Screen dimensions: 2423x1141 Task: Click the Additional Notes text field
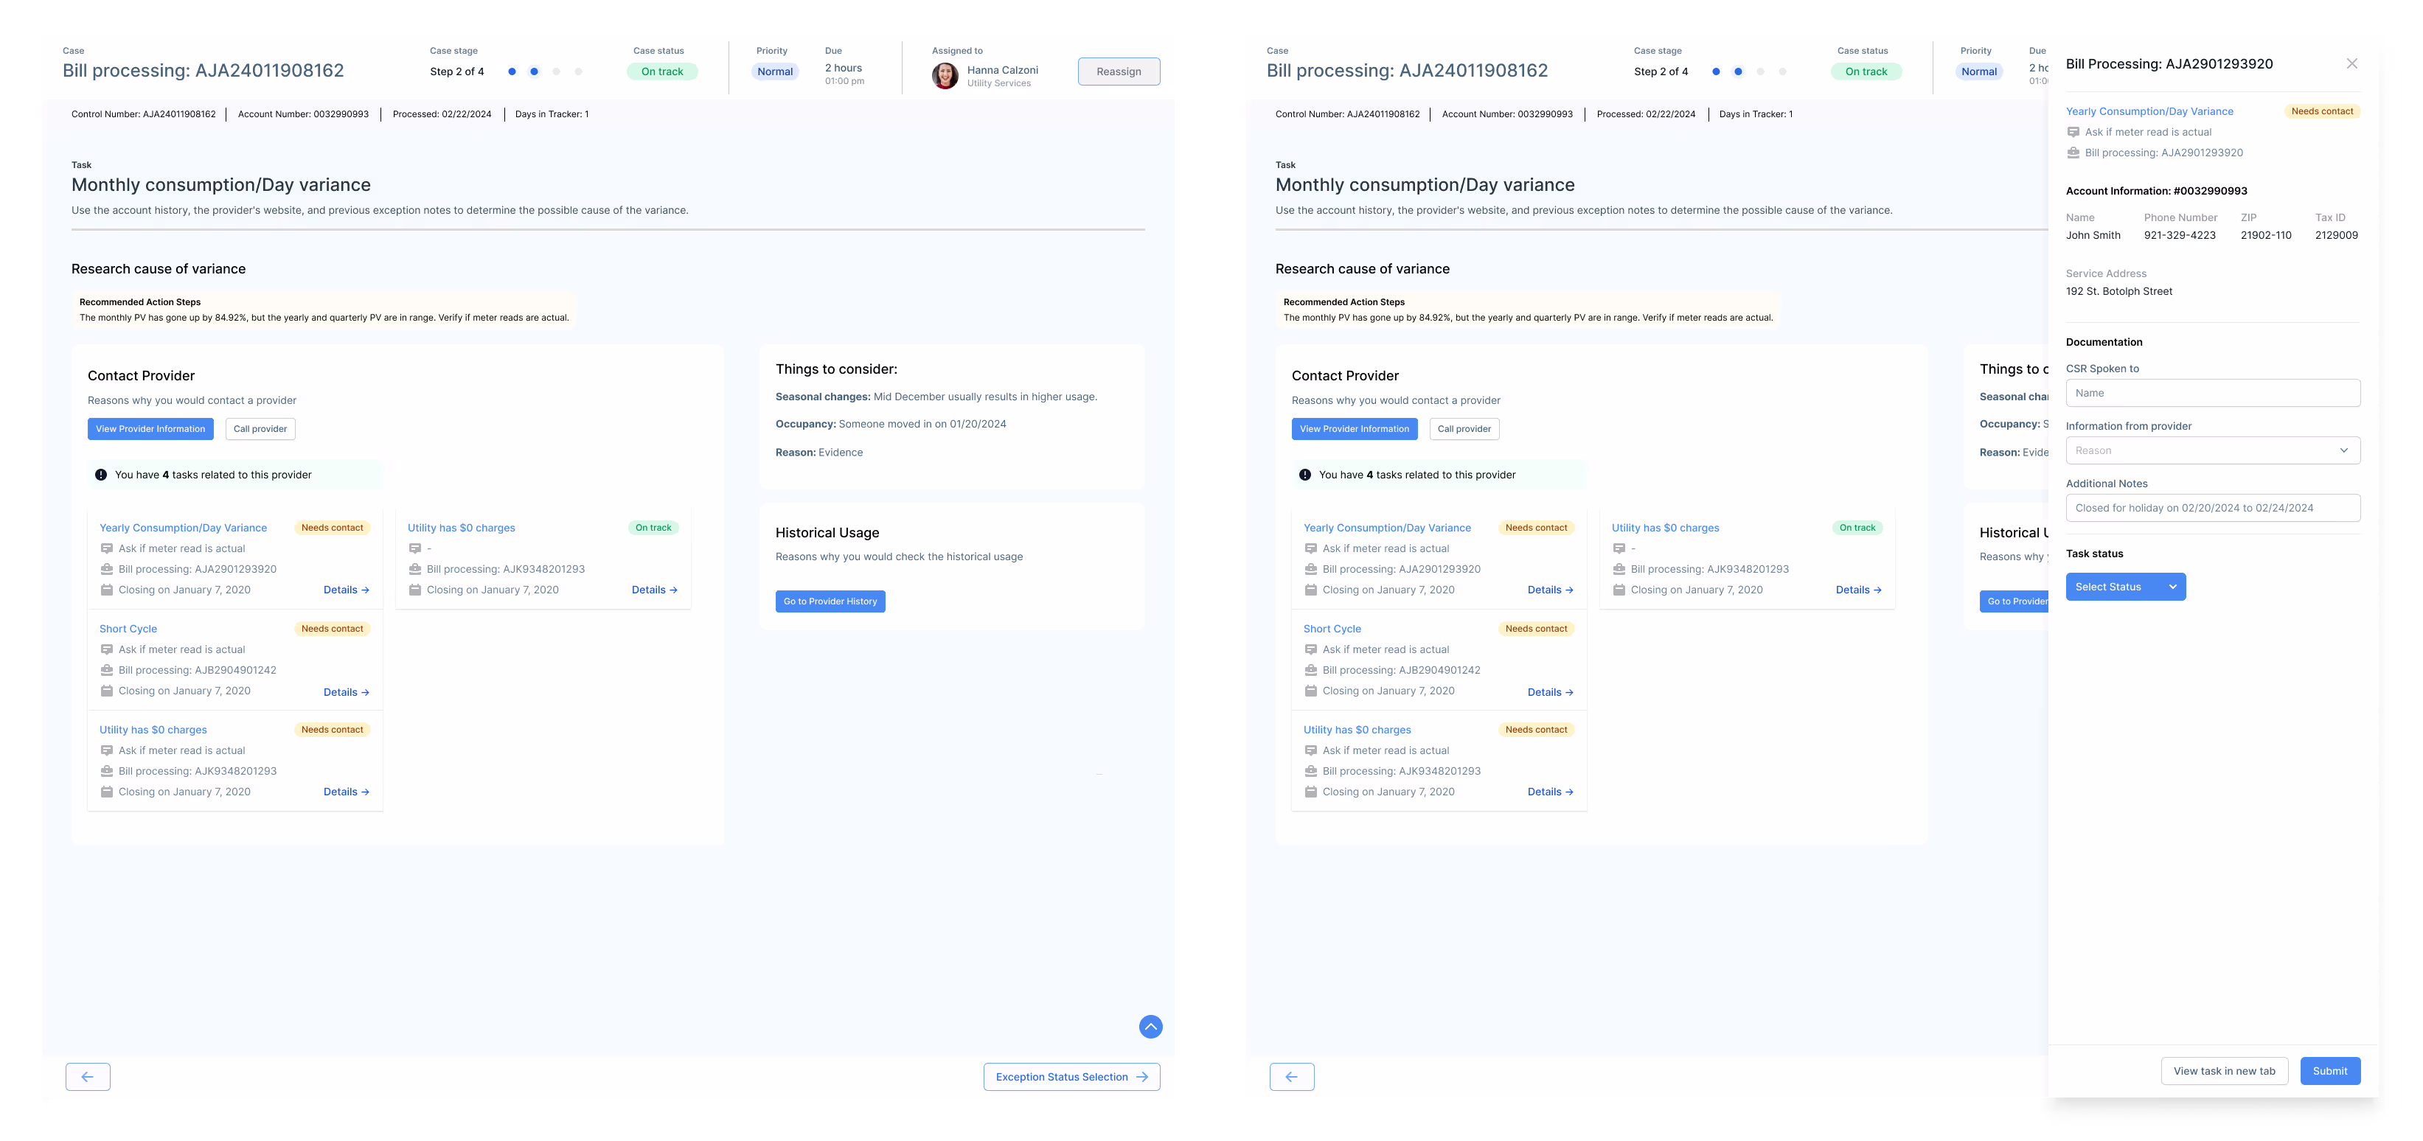2212,508
